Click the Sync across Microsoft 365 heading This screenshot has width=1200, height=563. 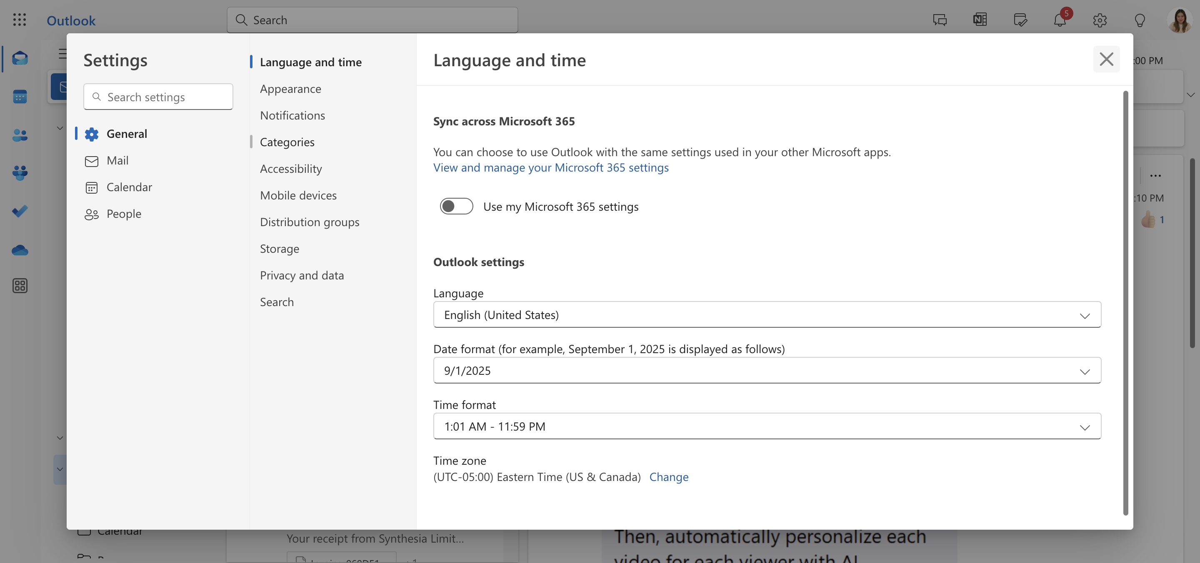[x=504, y=121]
